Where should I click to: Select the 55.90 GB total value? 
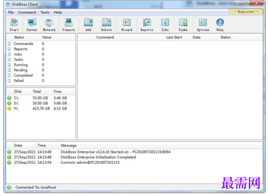pyautogui.click(x=40, y=98)
